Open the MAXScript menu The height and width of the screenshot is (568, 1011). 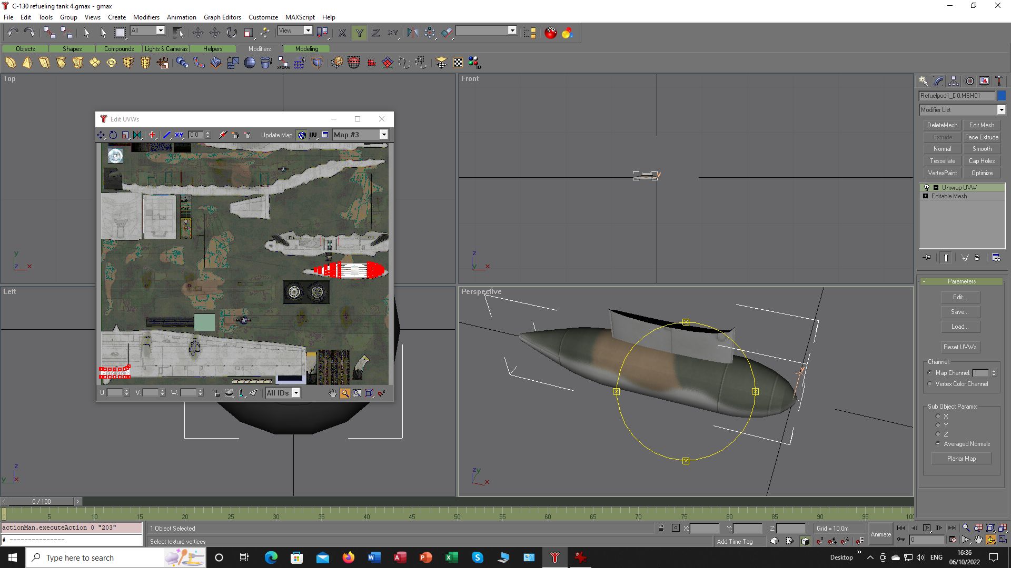(x=300, y=17)
